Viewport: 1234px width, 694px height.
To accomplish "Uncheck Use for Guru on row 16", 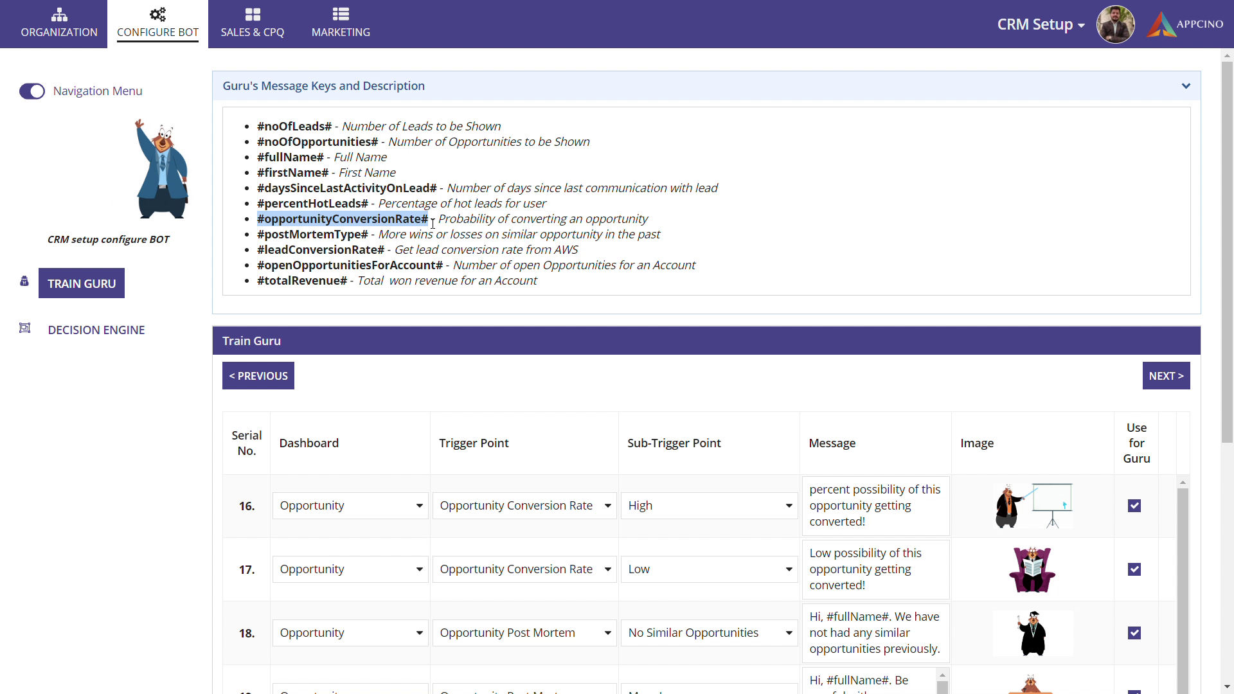I will [x=1134, y=506].
